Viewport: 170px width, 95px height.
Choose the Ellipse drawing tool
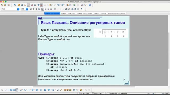point(14,90)
